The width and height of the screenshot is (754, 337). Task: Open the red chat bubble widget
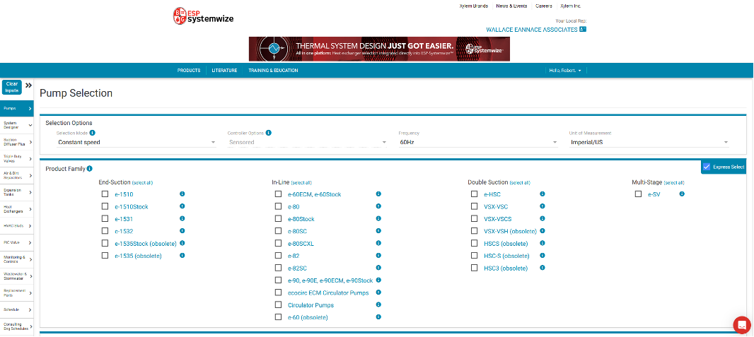(x=741, y=324)
